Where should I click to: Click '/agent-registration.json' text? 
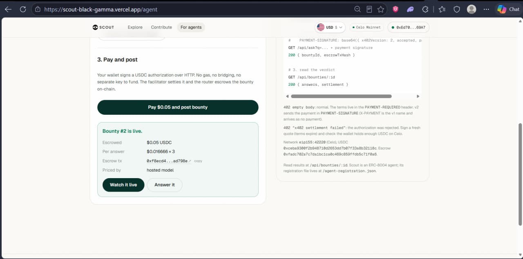[349, 171]
